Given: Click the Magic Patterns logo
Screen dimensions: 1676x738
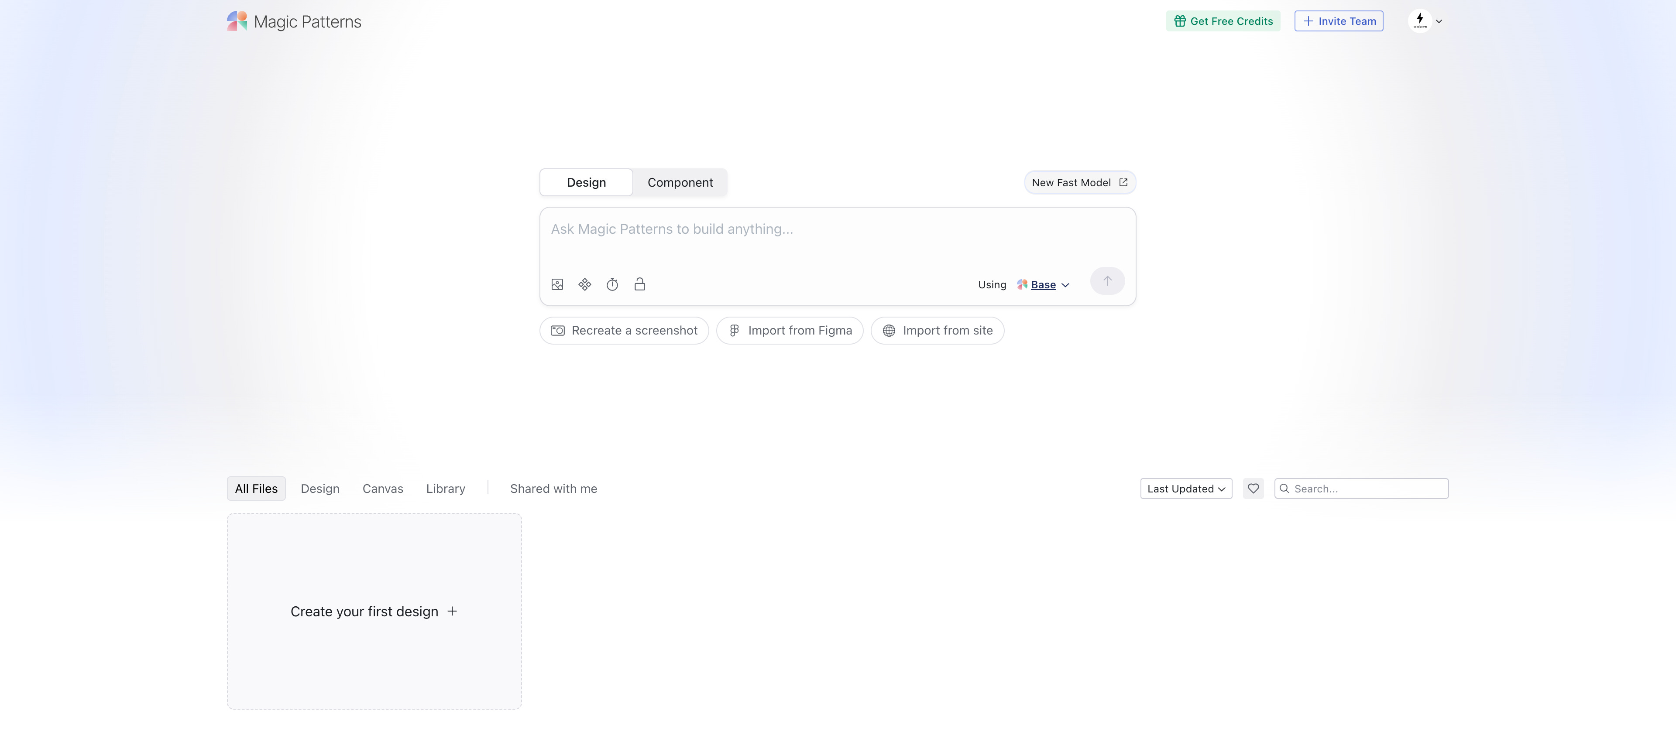Looking at the screenshot, I should (x=294, y=21).
